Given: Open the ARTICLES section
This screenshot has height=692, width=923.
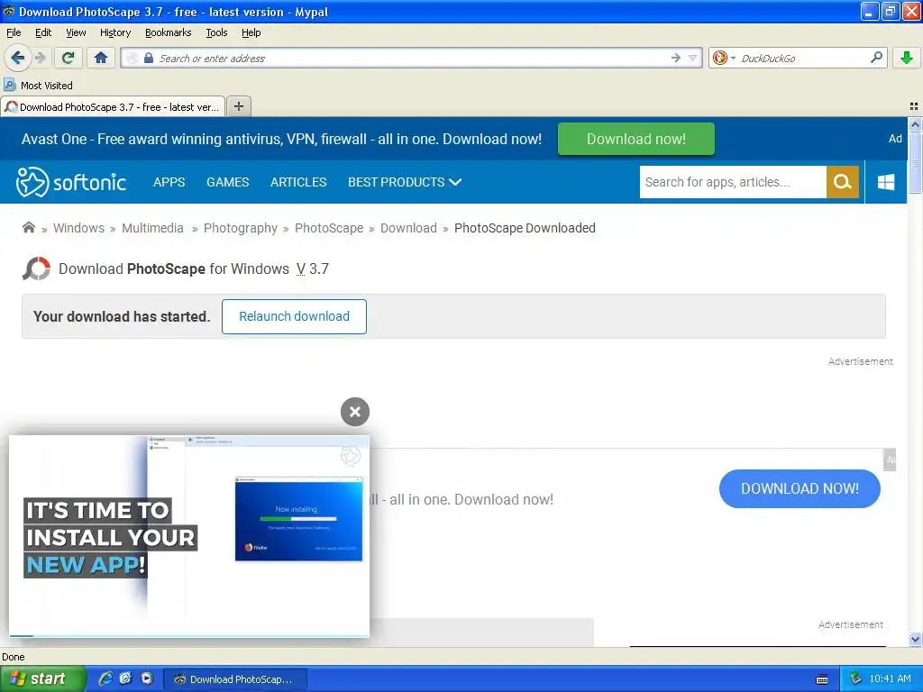Looking at the screenshot, I should [x=298, y=182].
